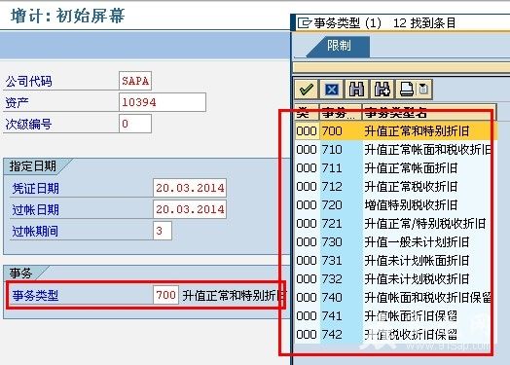Click the 凭证日期 label
The image size is (510, 365).
click(35, 189)
